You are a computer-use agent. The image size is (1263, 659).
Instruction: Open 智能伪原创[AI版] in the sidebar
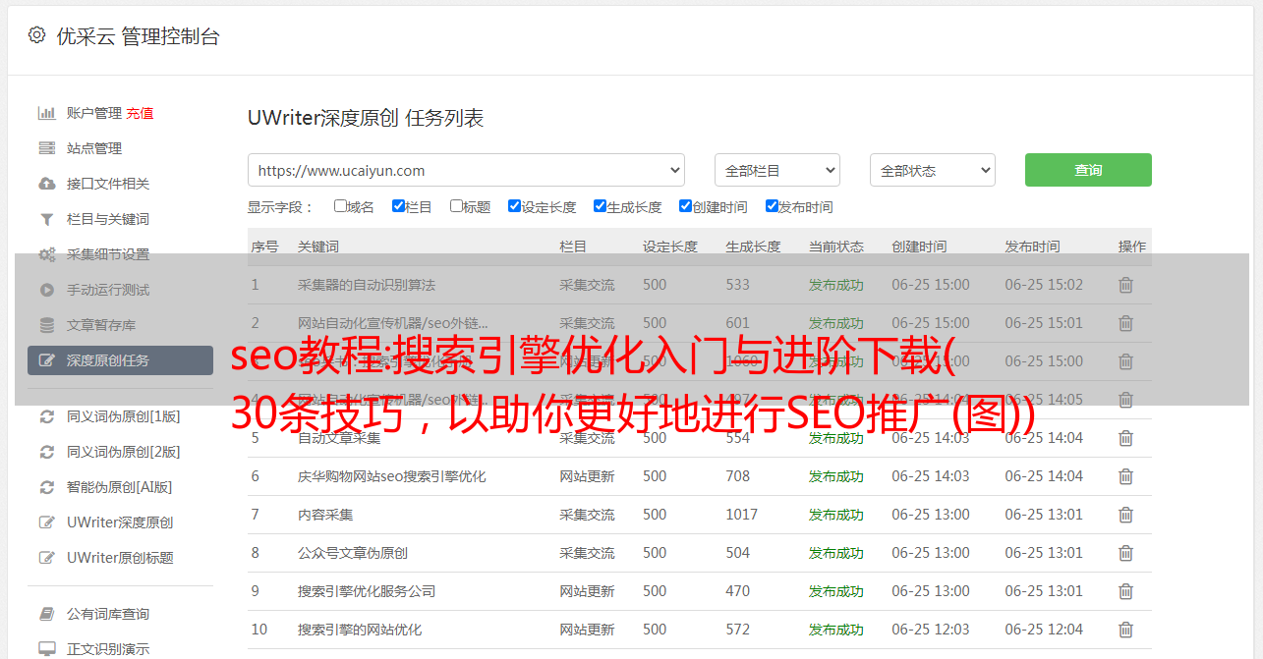tap(120, 487)
